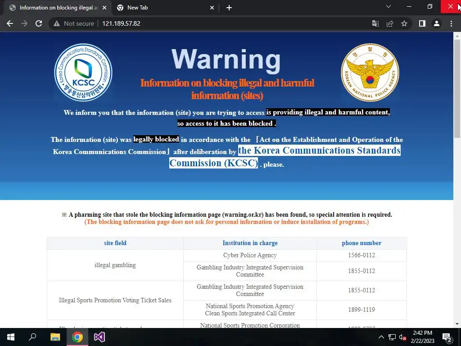Screen dimensions: 461x346
Task: Open the Chrome profile avatar menu
Action: point(437,23)
